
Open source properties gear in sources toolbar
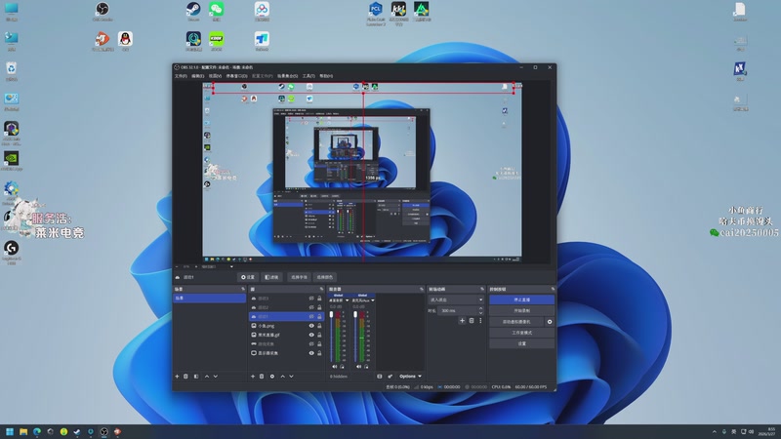(x=274, y=376)
